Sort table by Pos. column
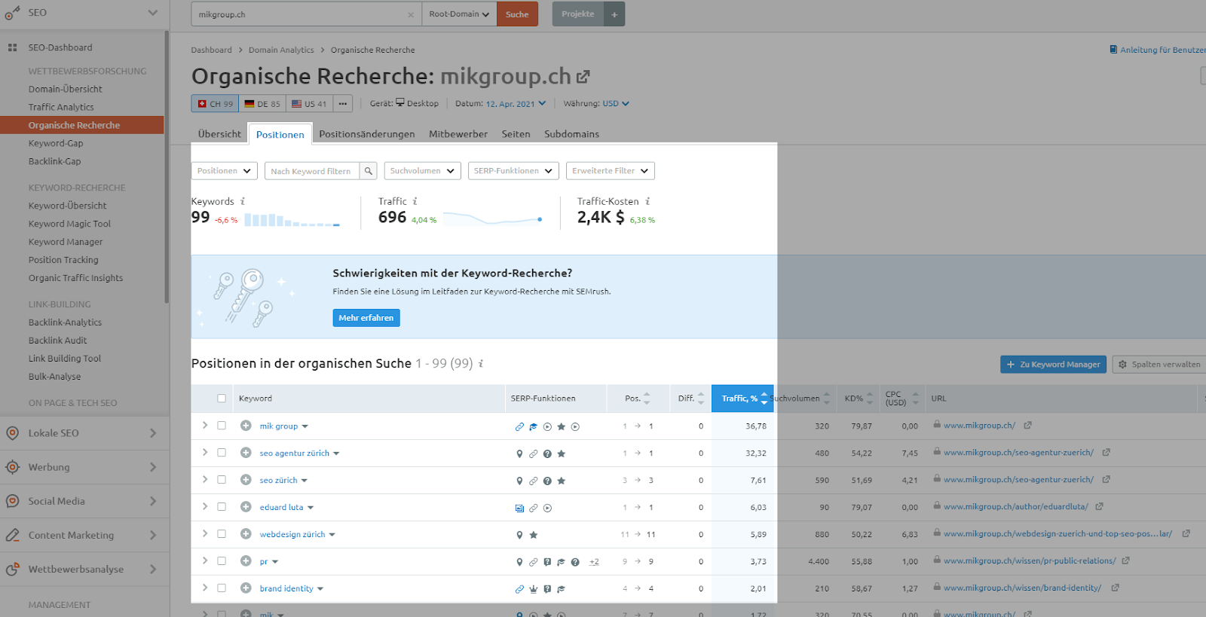The width and height of the screenshot is (1206, 617). point(638,399)
